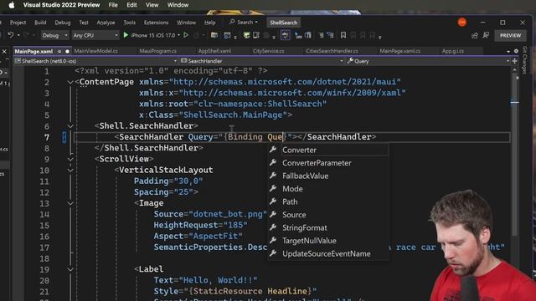Open the Extensions menu
This screenshot has width=536, height=301.
(156, 23)
